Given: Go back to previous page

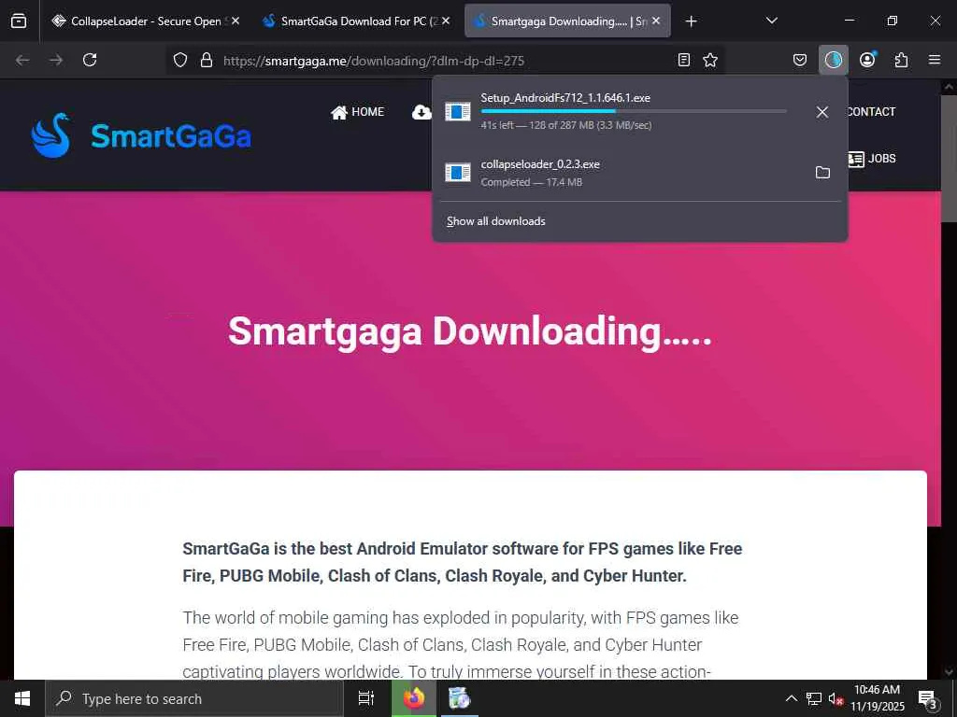Looking at the screenshot, I should [22, 60].
